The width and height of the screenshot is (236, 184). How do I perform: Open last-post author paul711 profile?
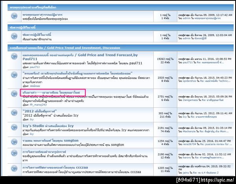tap(188, 62)
